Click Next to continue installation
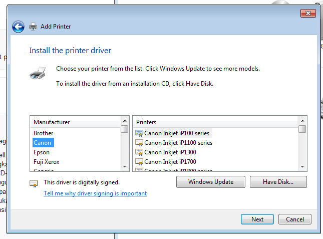The width and height of the screenshot is (323, 239). [257, 219]
